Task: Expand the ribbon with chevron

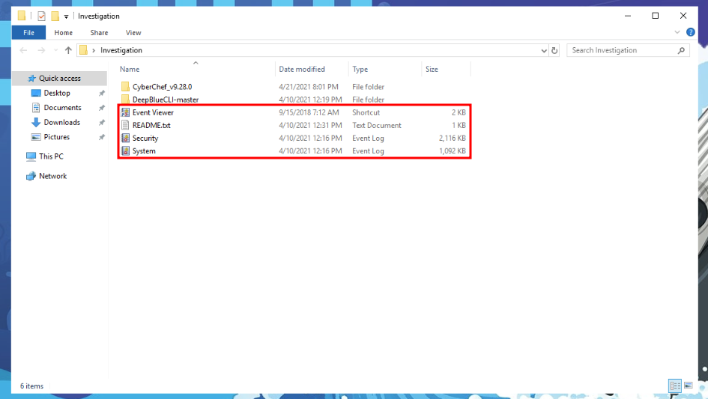Action: point(677,32)
